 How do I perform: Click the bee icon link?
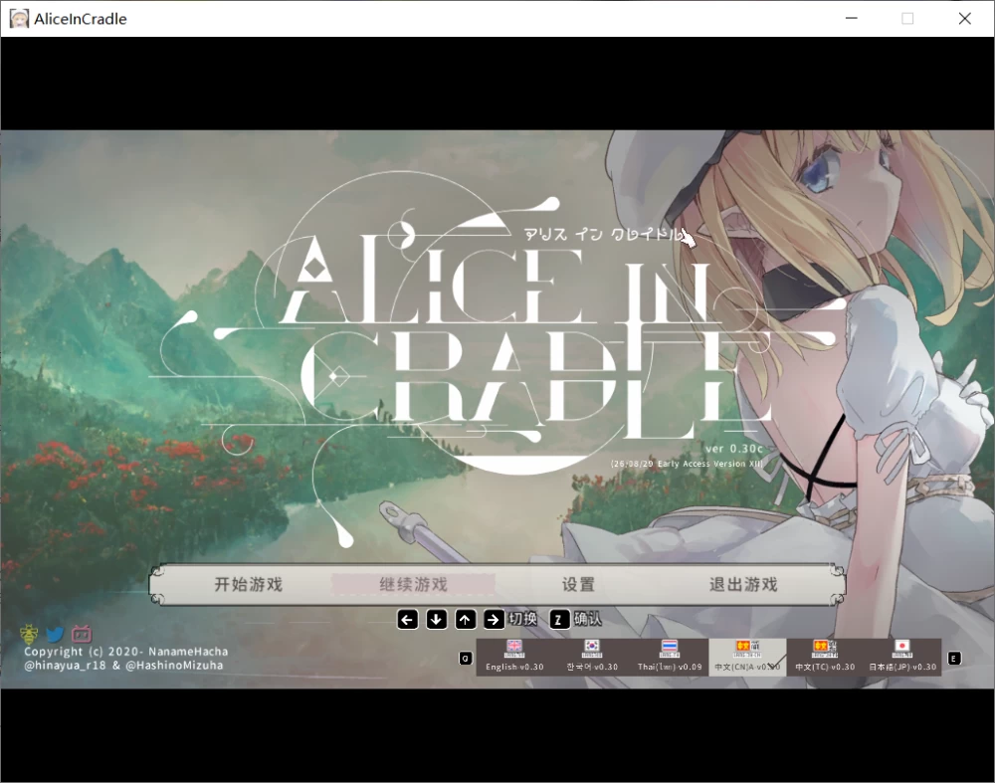(x=29, y=634)
